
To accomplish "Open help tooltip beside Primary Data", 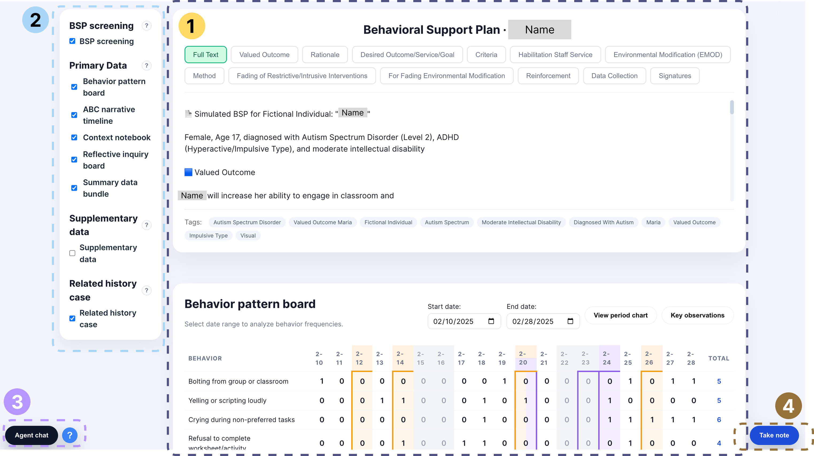I will (x=146, y=66).
